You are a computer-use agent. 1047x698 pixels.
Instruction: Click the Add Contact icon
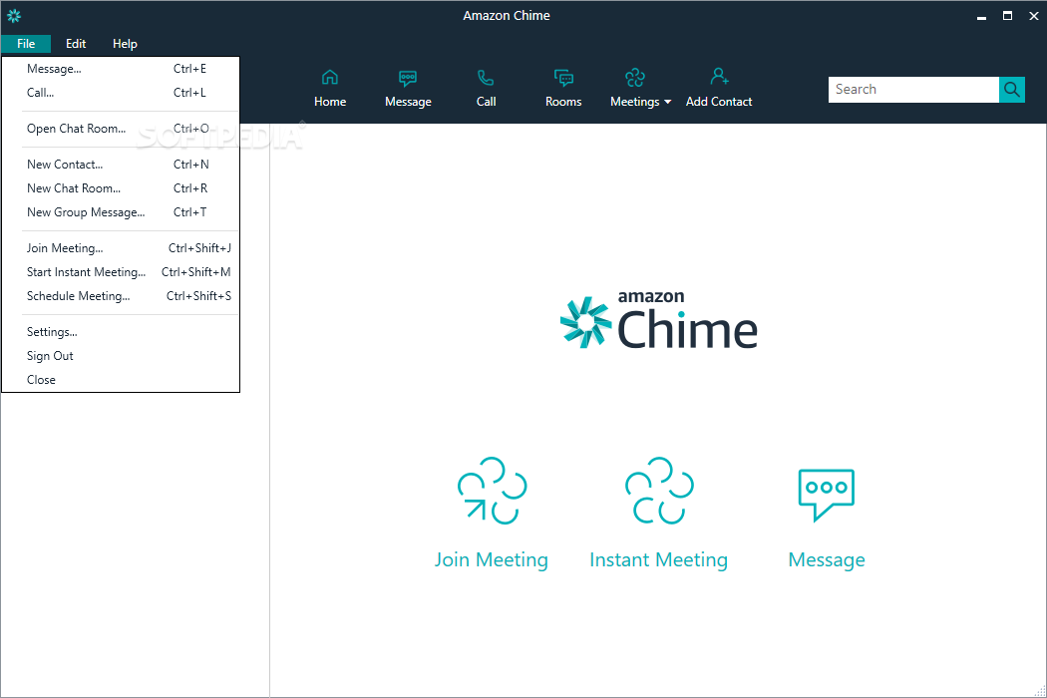[x=719, y=76]
